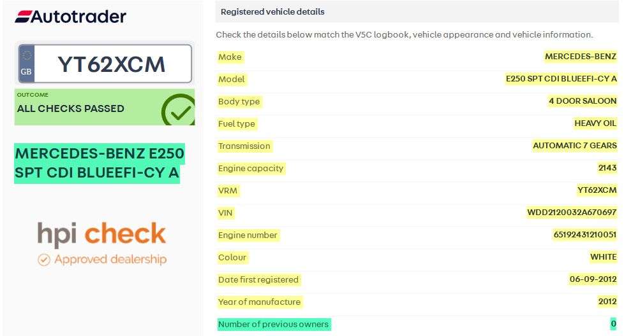Select the YT62XCM registration plate

click(112, 64)
